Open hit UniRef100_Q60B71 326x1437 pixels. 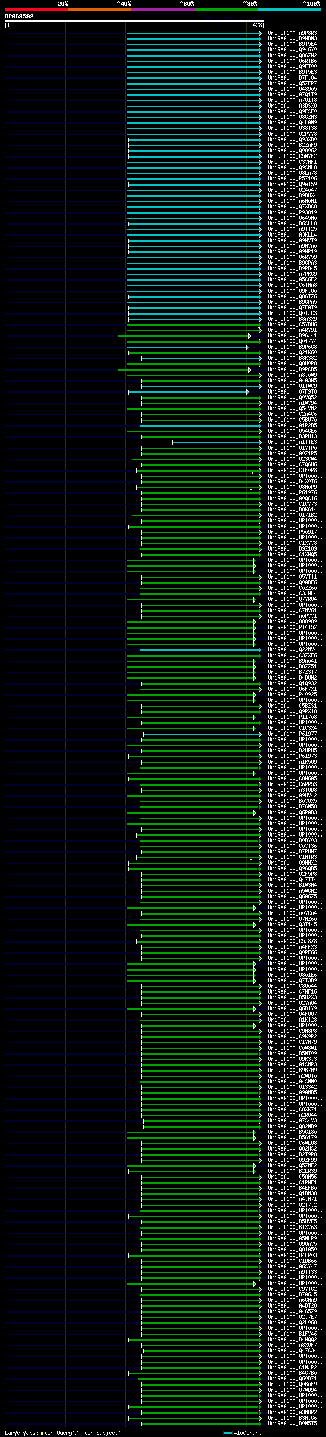[x=292, y=1378]
